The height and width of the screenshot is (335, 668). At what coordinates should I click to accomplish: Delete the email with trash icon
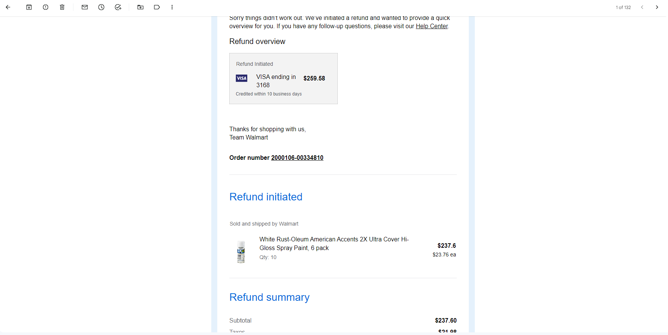(x=62, y=7)
